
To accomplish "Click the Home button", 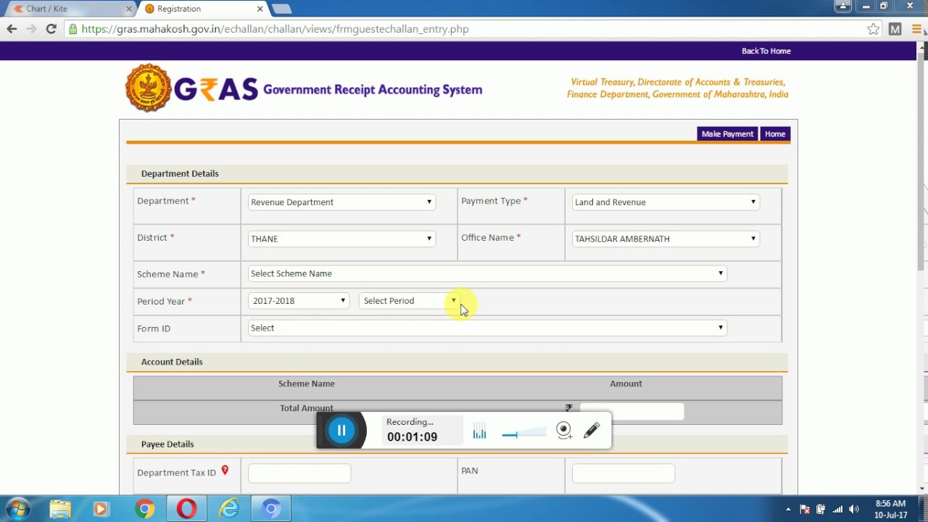I will 775,134.
